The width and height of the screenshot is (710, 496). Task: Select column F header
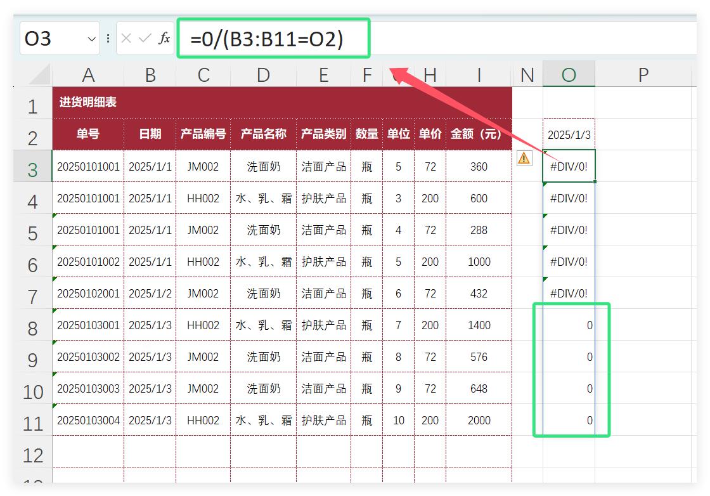click(367, 75)
